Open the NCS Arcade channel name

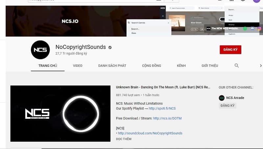coord(235,98)
